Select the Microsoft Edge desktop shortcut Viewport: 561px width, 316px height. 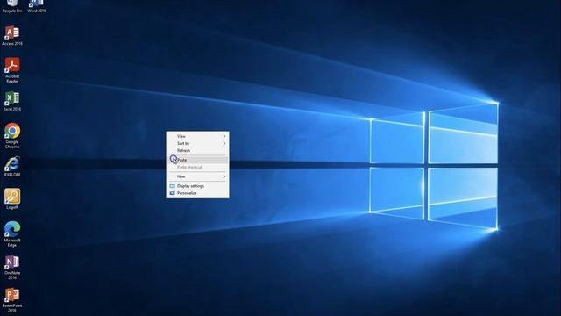click(x=12, y=234)
